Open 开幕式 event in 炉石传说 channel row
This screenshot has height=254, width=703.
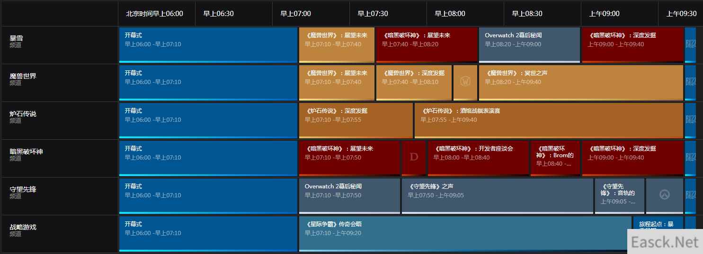click(208, 120)
